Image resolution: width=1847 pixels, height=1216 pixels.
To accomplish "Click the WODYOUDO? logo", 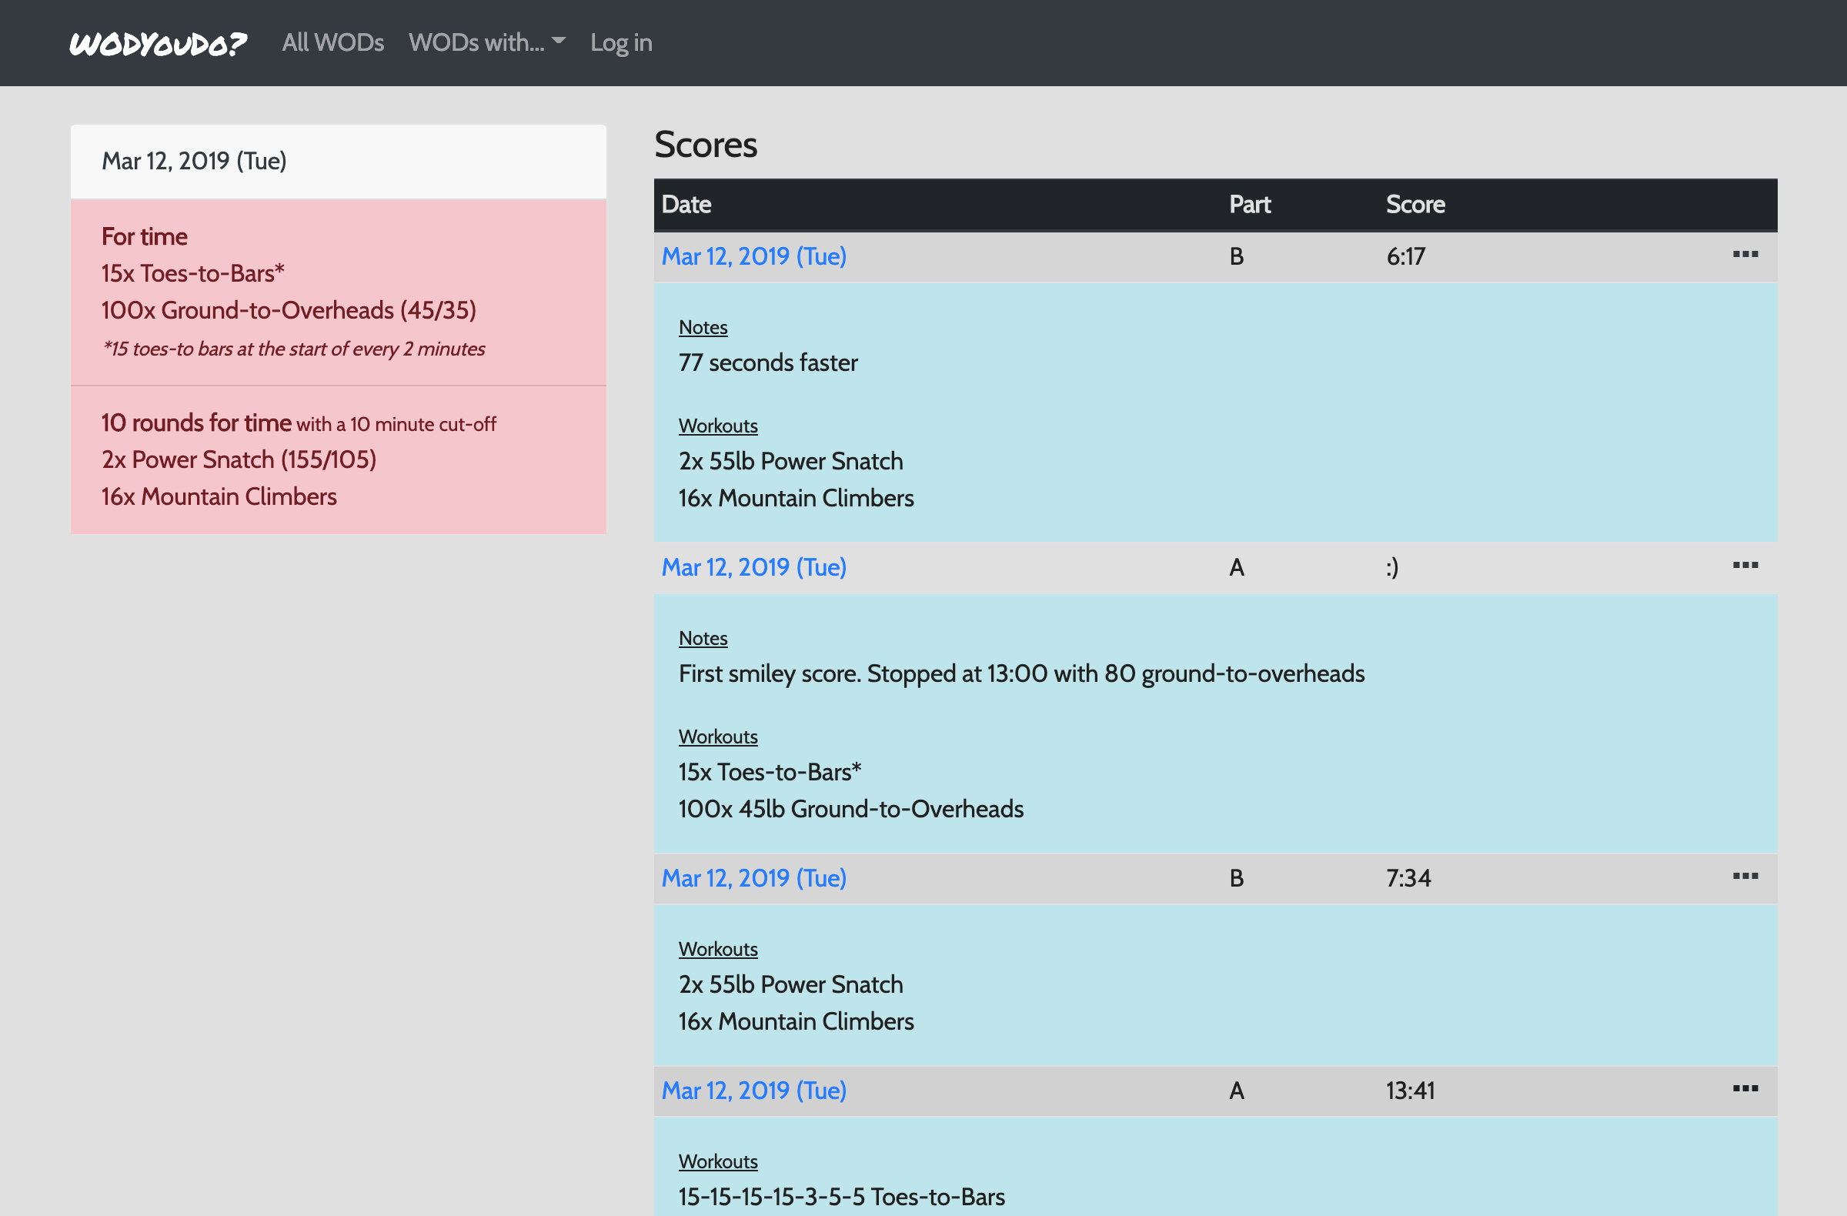I will (x=159, y=43).
